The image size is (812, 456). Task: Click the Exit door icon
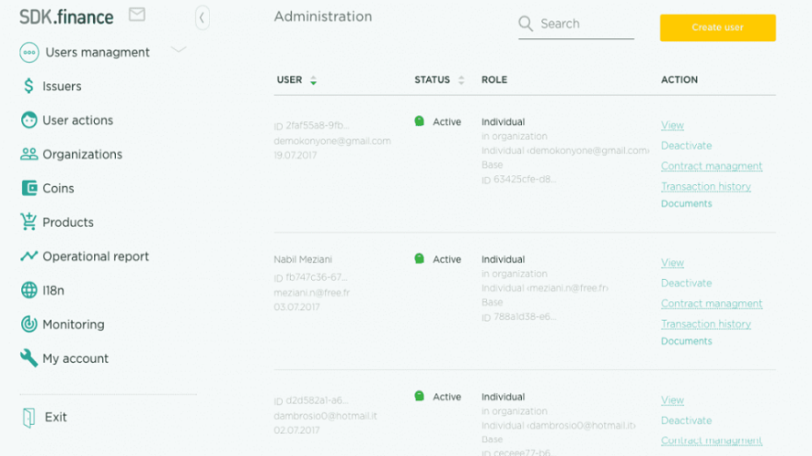point(29,417)
